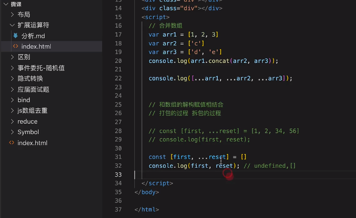
Task: Click the concat method call
Action: (219, 61)
